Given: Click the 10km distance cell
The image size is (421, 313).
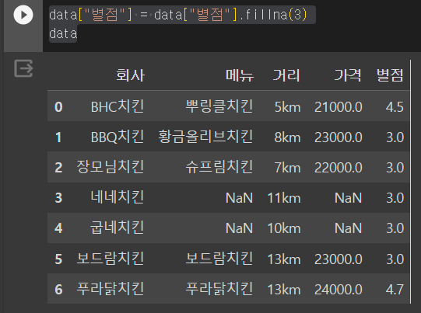Looking at the screenshot, I should [284, 228].
